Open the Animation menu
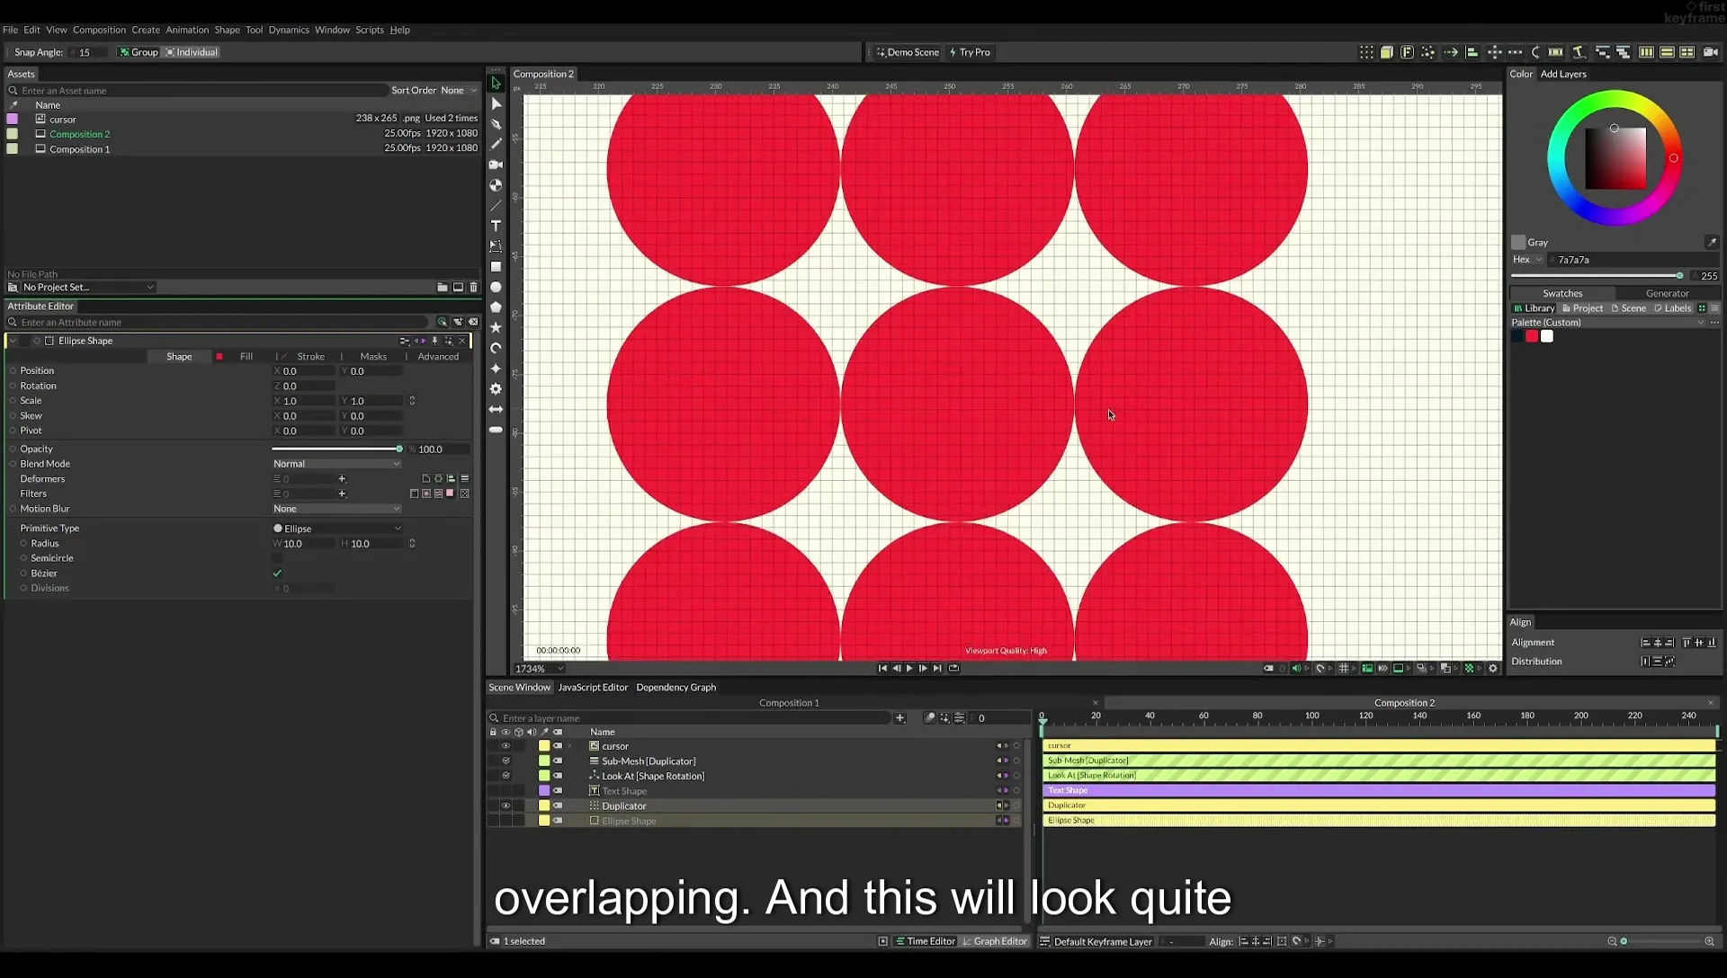Screen dimensions: 1727x978 (x=187, y=30)
